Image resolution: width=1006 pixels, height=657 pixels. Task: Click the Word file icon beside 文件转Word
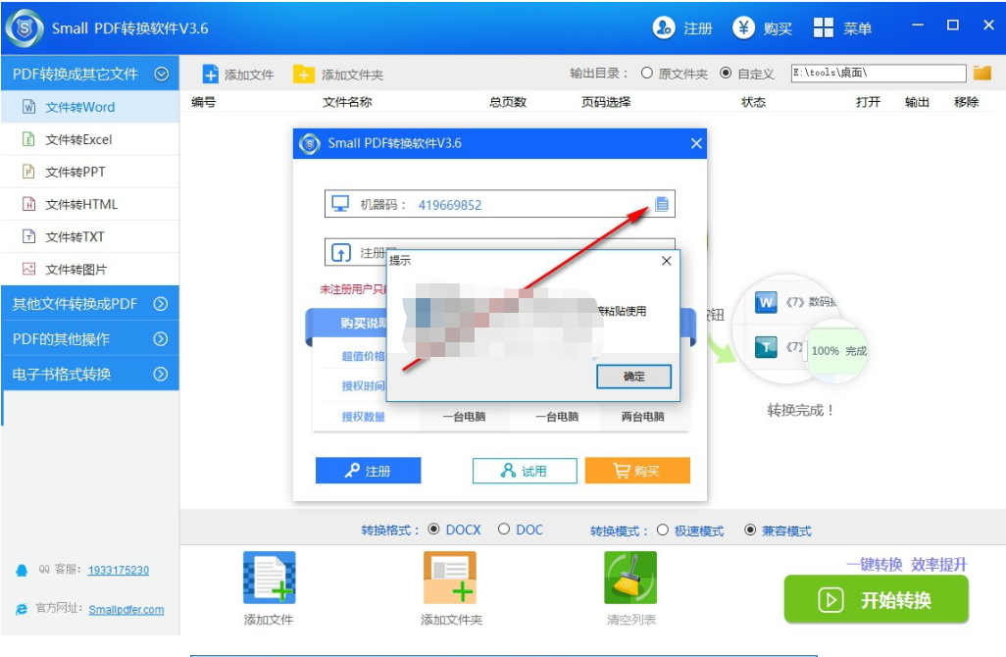tap(28, 107)
